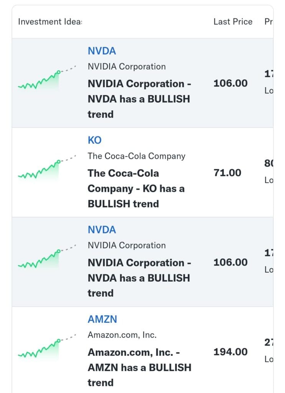Open the "AMZN has a BULLISH trend" headline
The height and width of the screenshot is (393, 285).
pyautogui.click(x=140, y=367)
